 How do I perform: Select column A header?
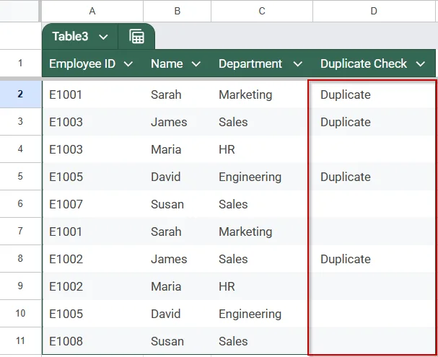pos(92,11)
